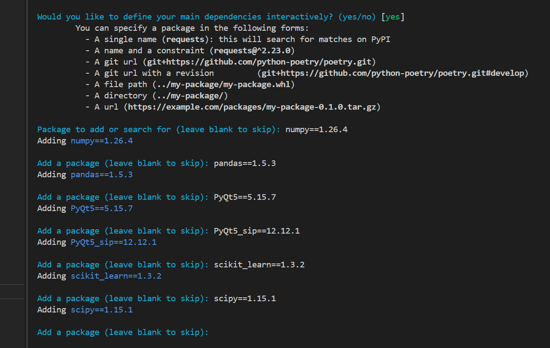This screenshot has width=550, height=348.
Task: Click typed input 'numpy==1.26.4' after prompt
Action: pos(317,130)
